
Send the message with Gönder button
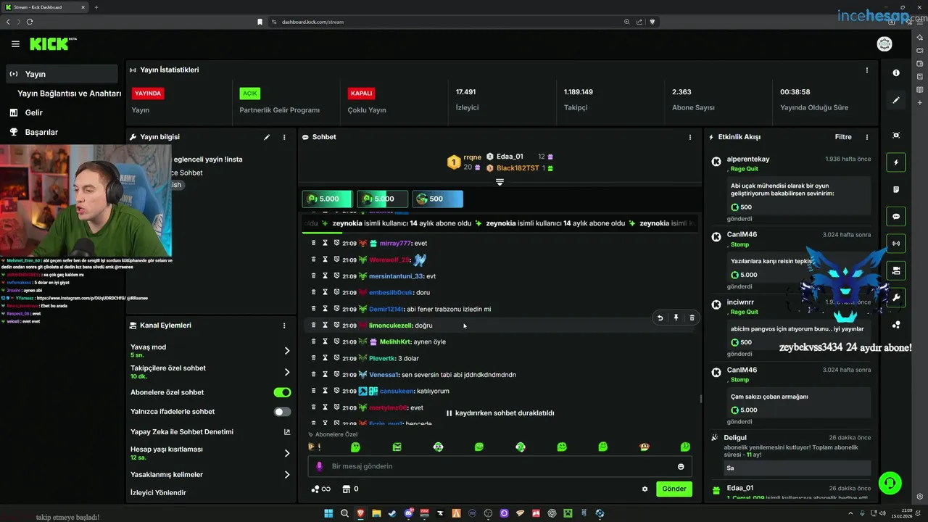pos(674,489)
